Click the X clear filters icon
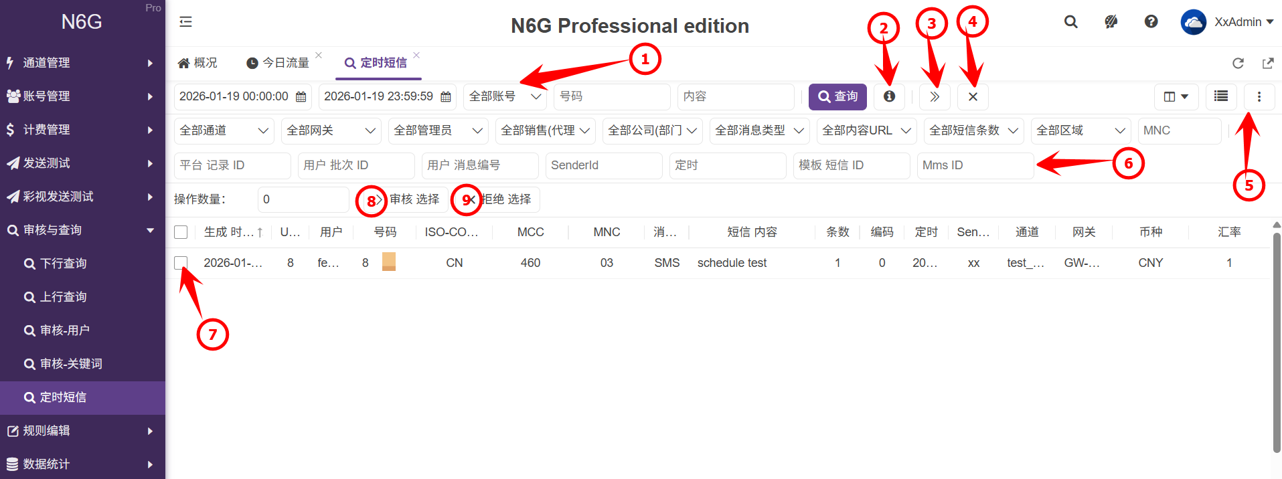The image size is (1282, 479). [x=973, y=96]
